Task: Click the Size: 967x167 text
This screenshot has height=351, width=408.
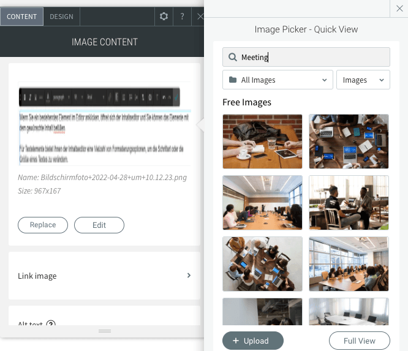Action: (39, 191)
